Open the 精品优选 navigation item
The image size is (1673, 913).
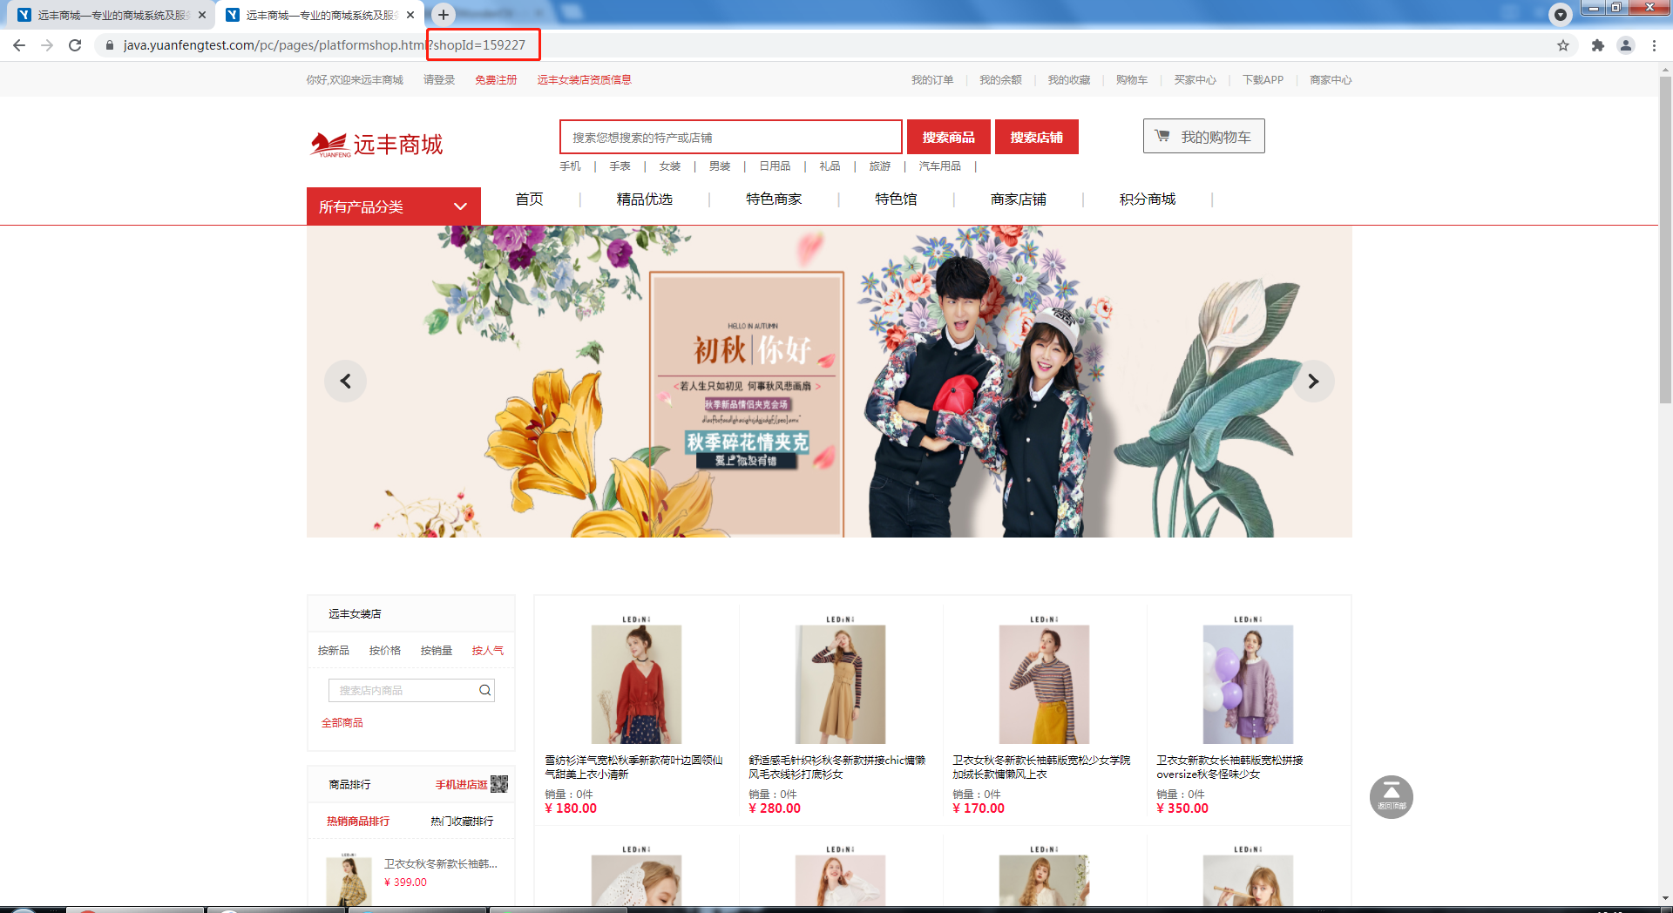coord(645,200)
